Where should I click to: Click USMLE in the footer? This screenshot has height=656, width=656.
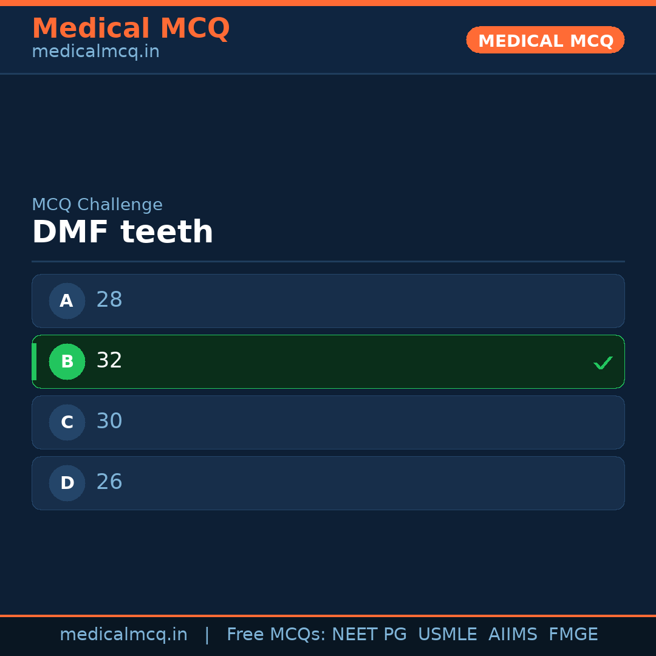click(448, 634)
